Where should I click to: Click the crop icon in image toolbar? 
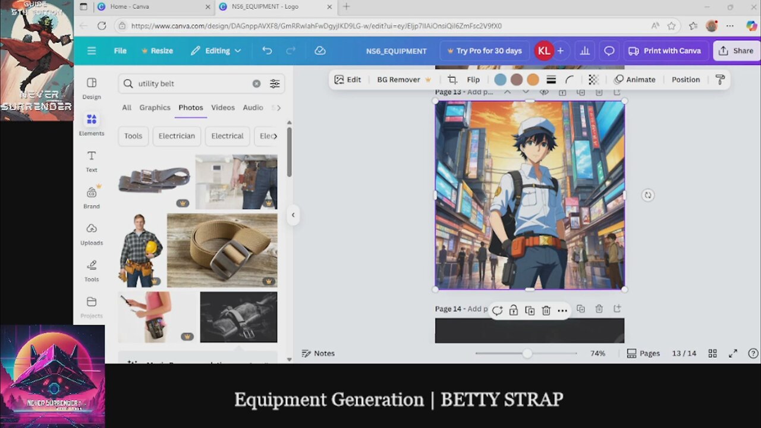(x=452, y=80)
